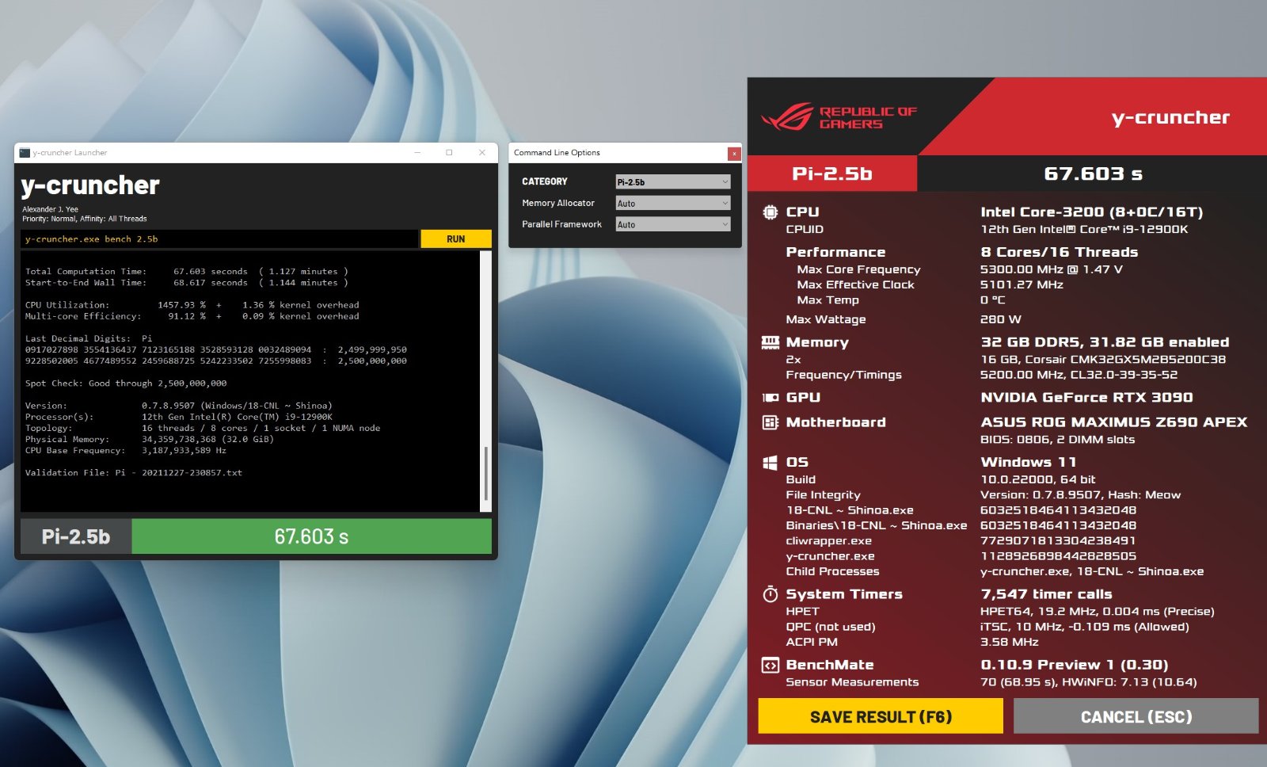Click 'Max Temp' label in Performance section

[828, 300]
